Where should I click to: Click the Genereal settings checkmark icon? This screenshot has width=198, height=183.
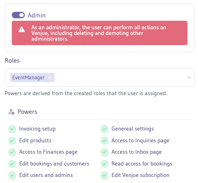(104, 129)
